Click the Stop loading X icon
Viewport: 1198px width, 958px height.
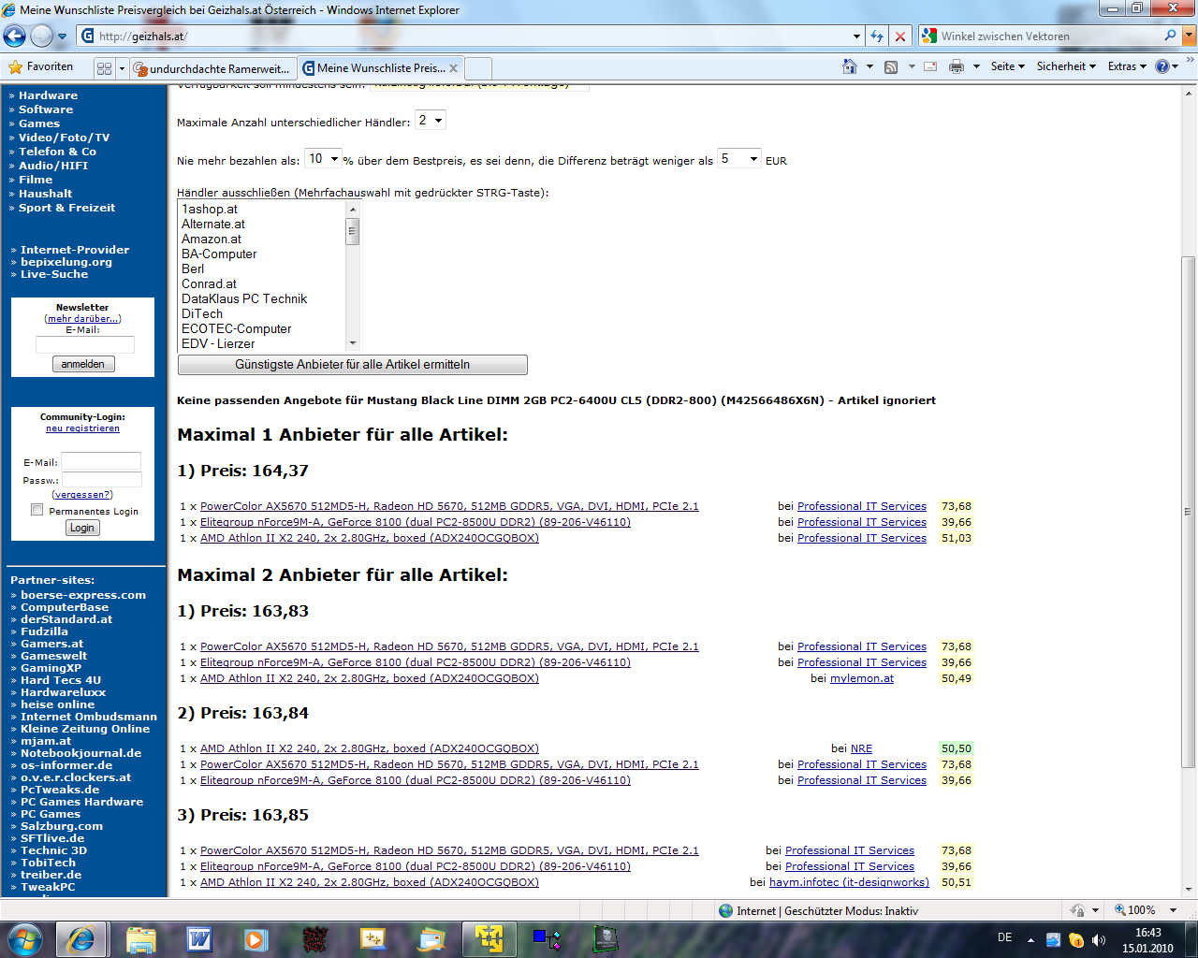click(899, 36)
